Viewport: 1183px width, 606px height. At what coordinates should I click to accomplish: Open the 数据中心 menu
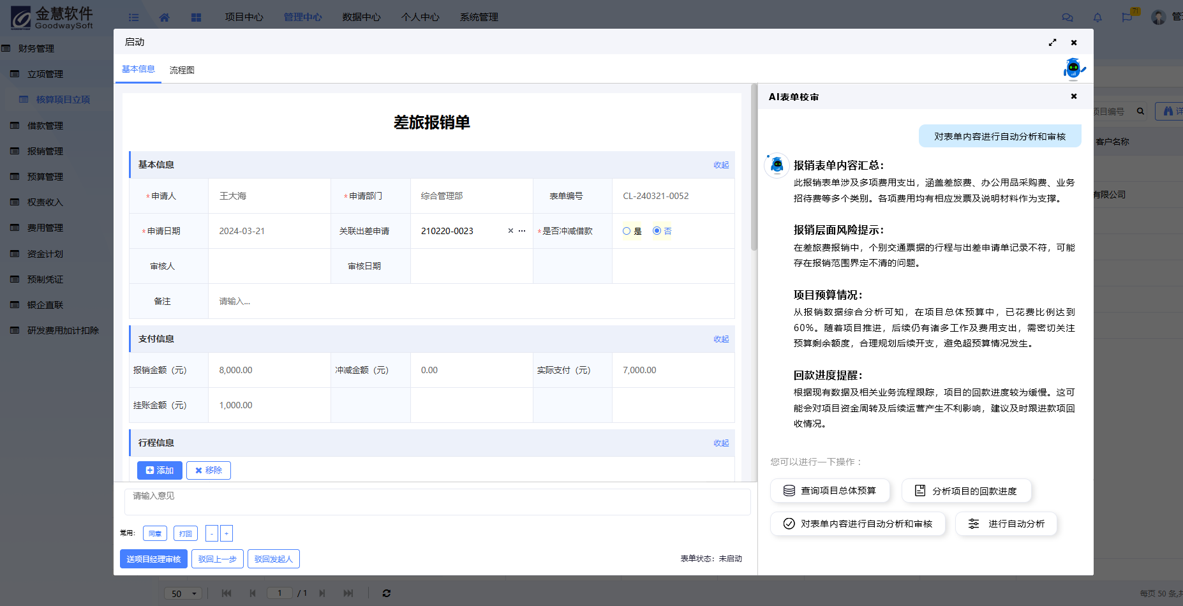click(361, 17)
